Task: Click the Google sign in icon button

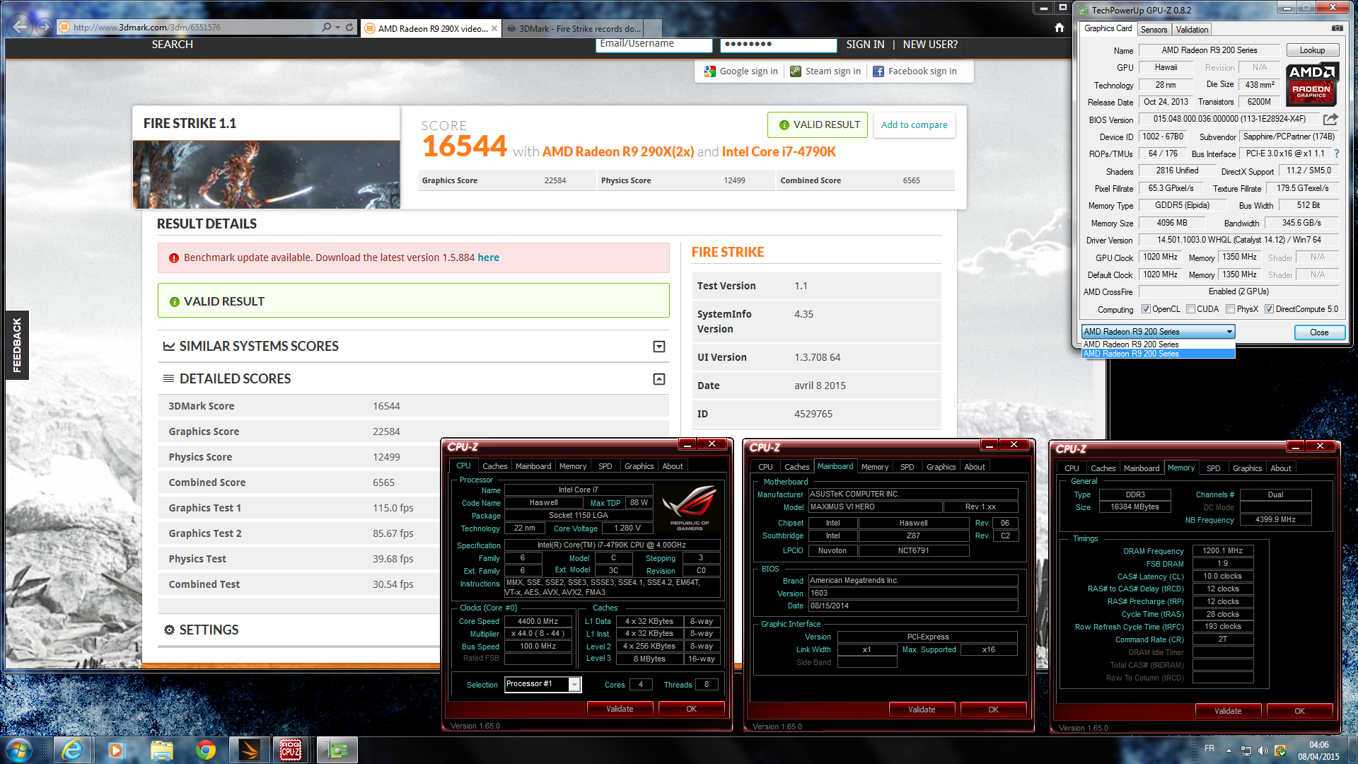Action: coord(741,71)
